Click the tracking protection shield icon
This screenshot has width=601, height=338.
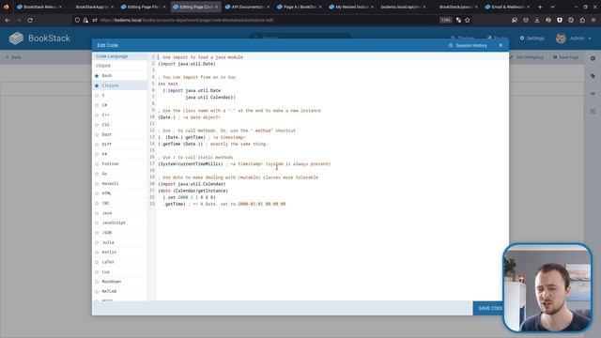[x=77, y=20]
